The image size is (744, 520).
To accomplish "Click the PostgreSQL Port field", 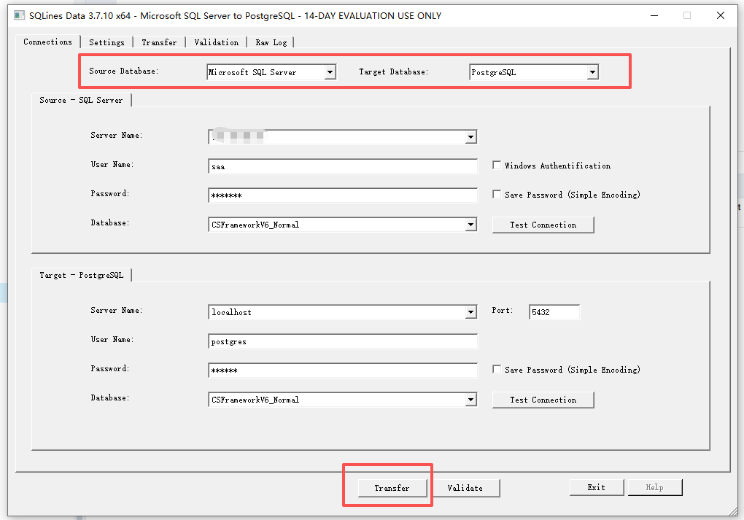I will coord(553,311).
